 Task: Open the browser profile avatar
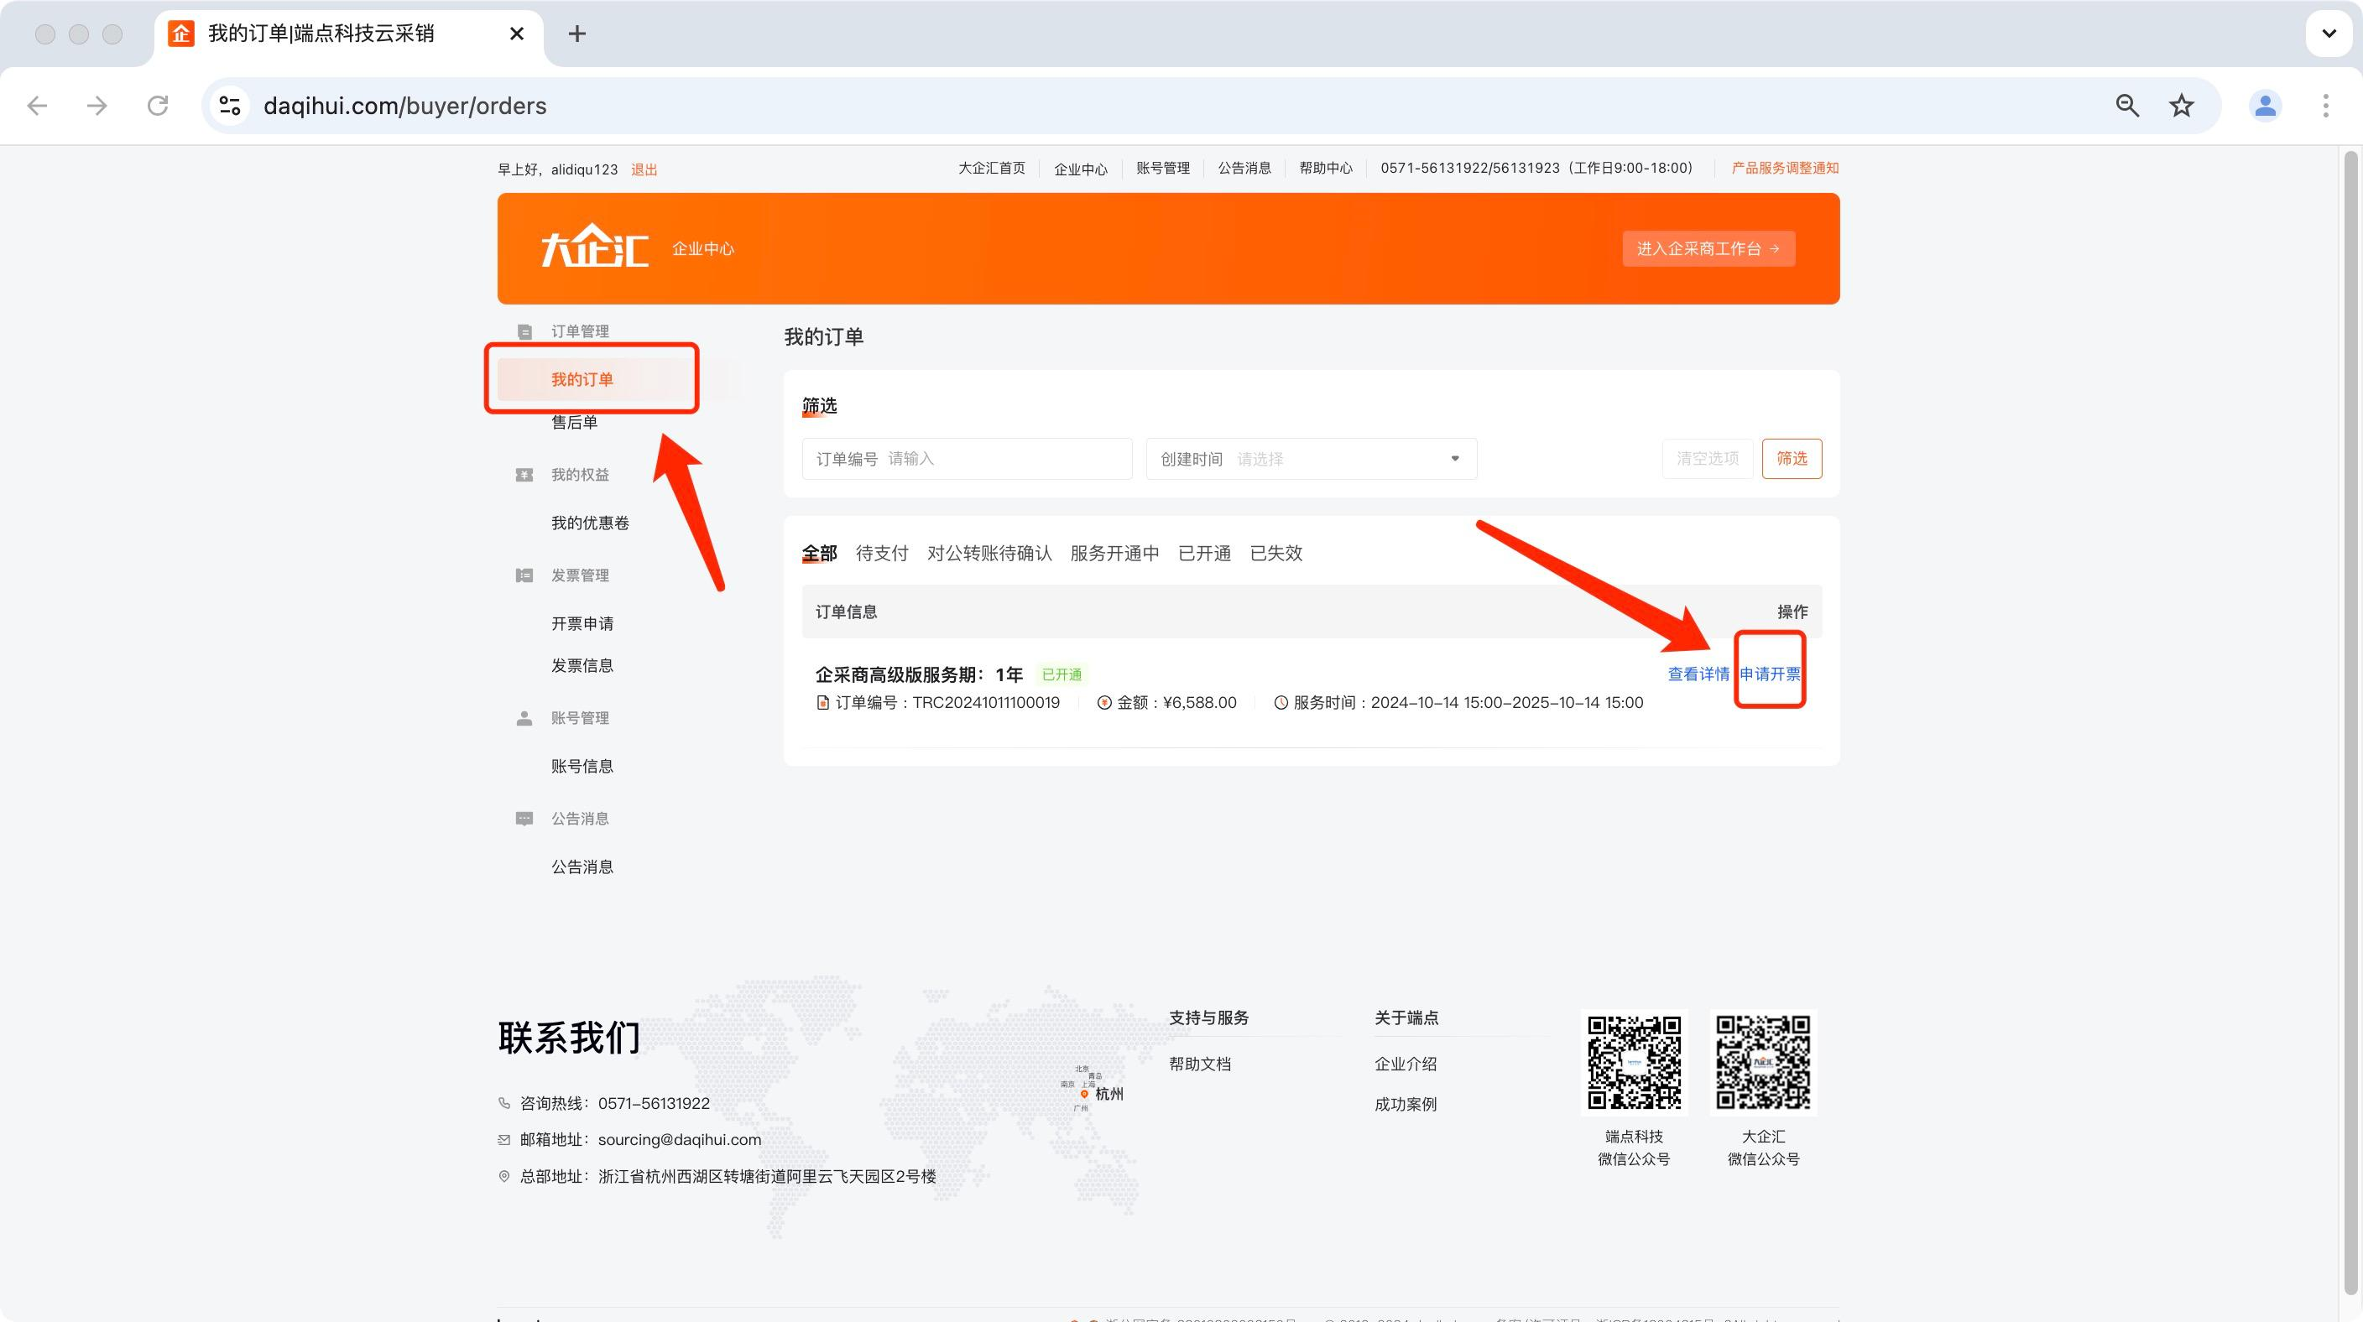(2265, 106)
